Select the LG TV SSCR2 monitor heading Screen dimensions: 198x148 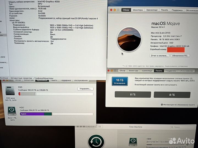coord(19,23)
